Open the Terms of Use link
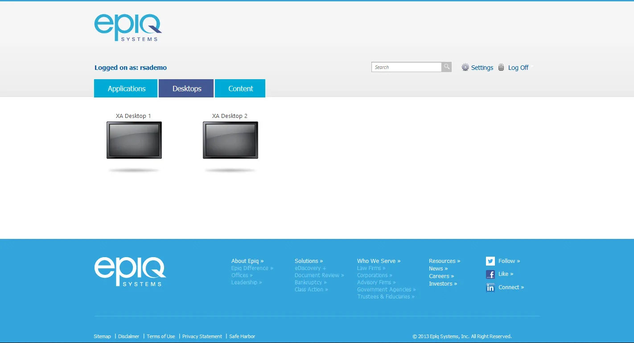This screenshot has height=343, width=634. pyautogui.click(x=161, y=336)
